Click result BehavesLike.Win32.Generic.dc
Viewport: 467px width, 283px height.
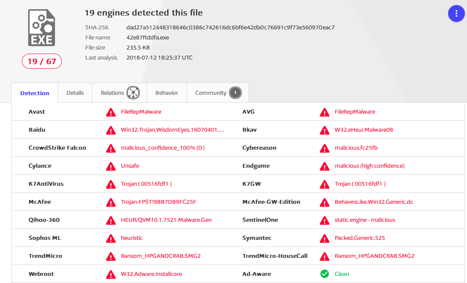(x=374, y=202)
